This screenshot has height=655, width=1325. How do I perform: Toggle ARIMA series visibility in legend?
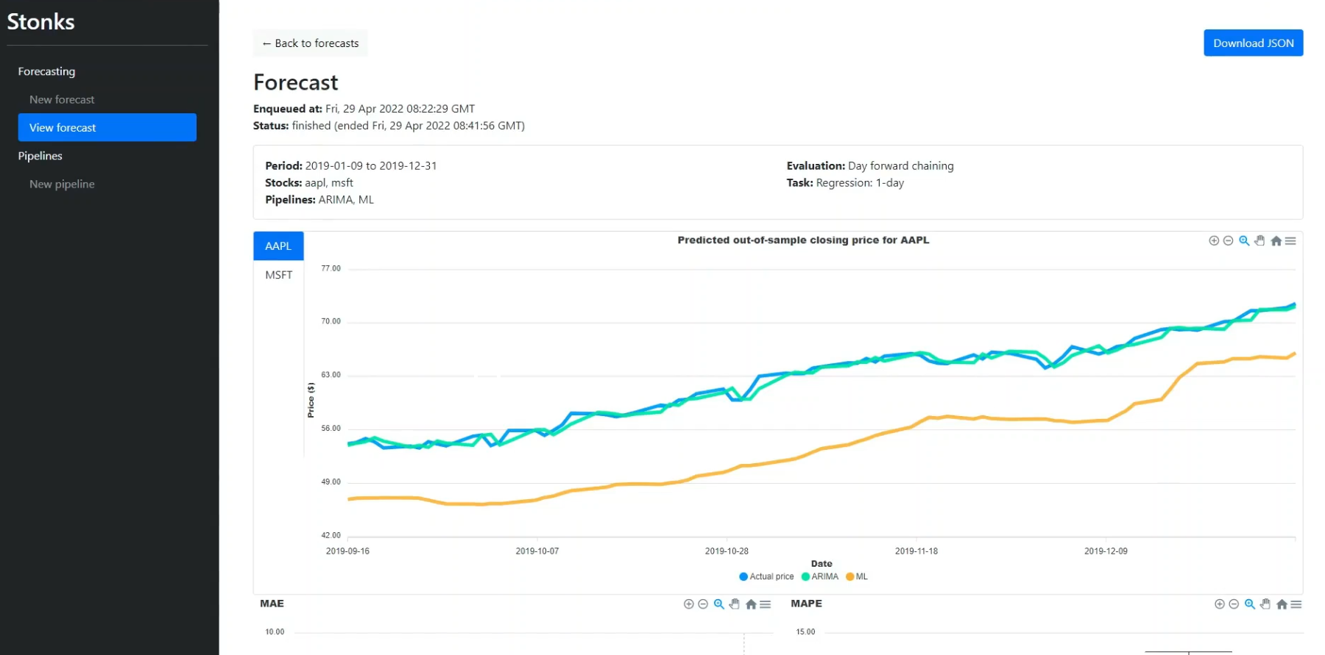click(x=820, y=576)
